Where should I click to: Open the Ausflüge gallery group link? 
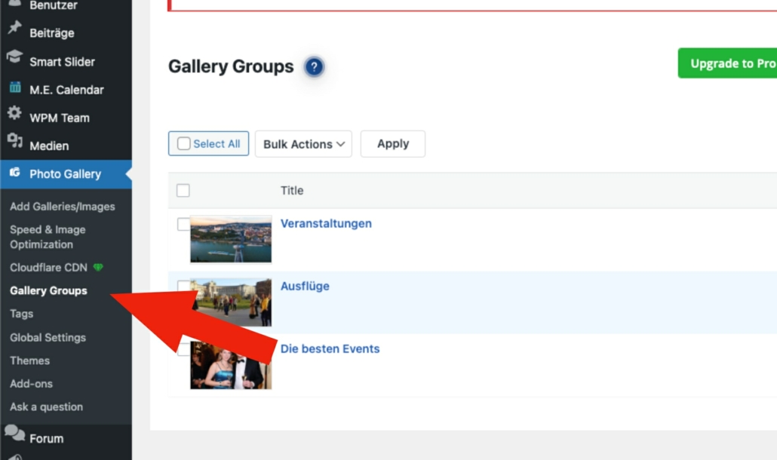[305, 286]
